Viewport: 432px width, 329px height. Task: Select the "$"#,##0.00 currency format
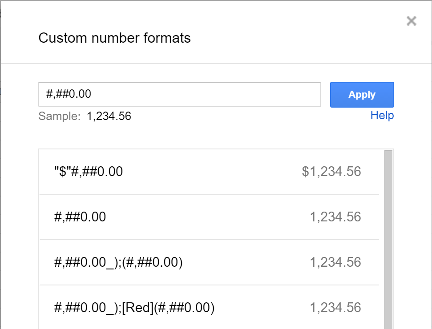(88, 172)
